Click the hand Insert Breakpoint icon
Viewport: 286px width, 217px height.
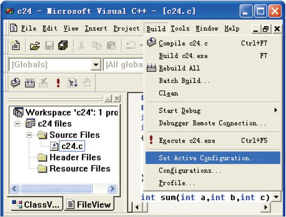[x=87, y=83]
